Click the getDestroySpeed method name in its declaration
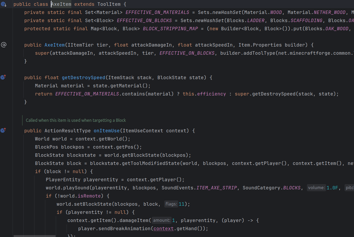The width and height of the screenshot is (354, 237). click(83, 78)
